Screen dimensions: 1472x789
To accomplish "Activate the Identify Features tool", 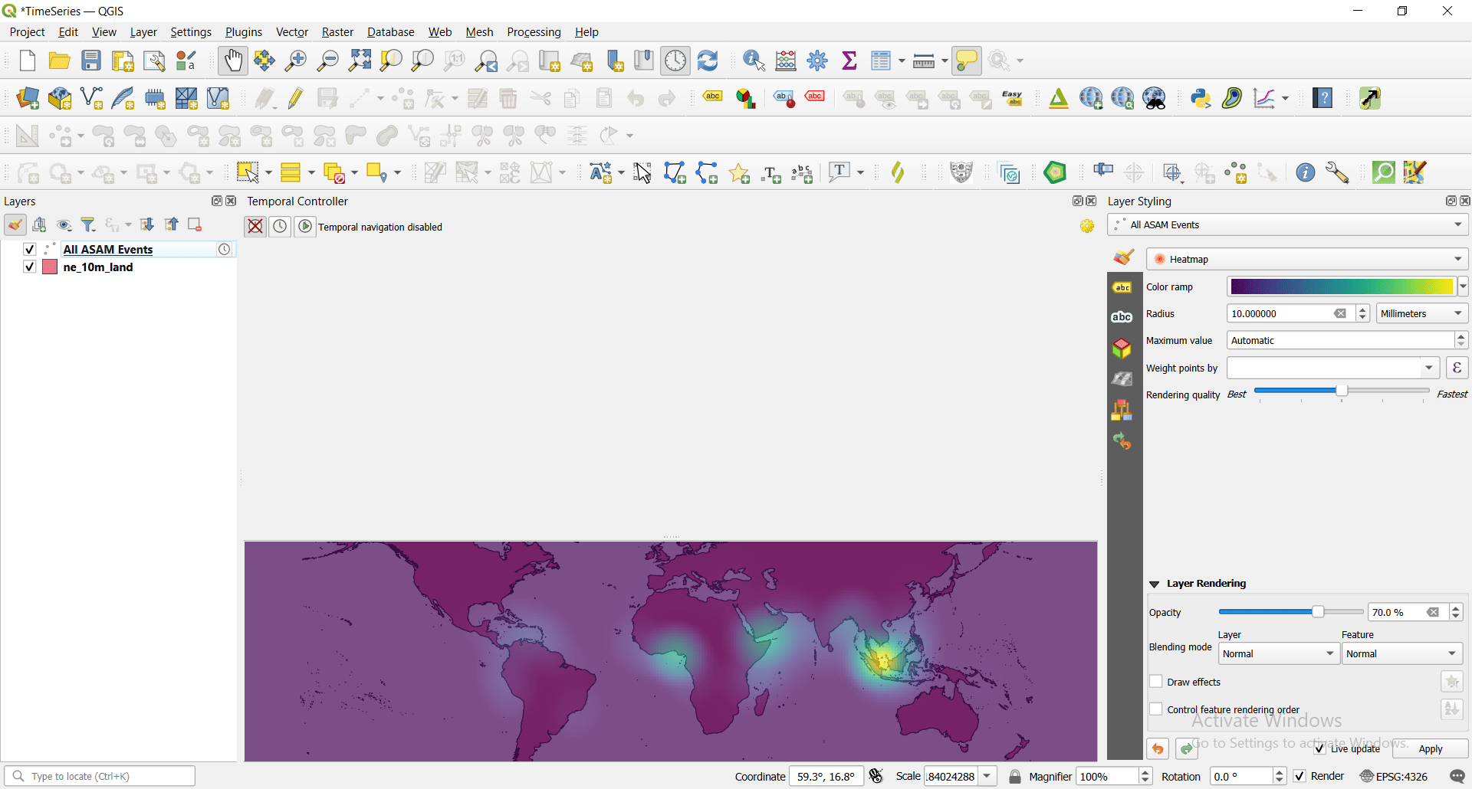I will [752, 61].
